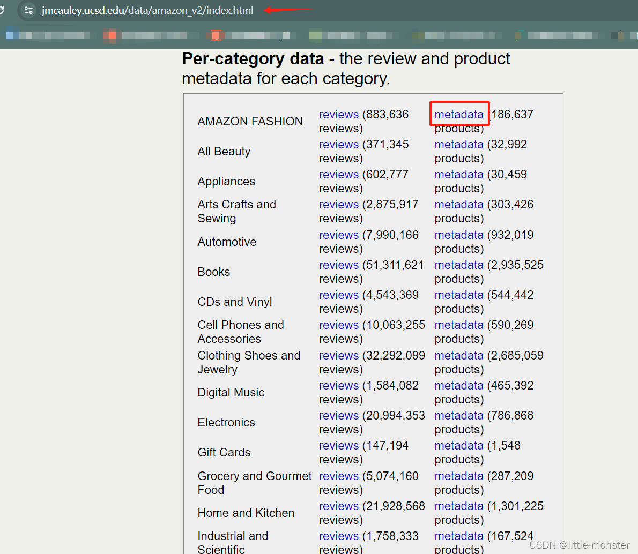Click the 'Clothing Shoes and Jewelry' category name
638x554 pixels.
click(249, 362)
